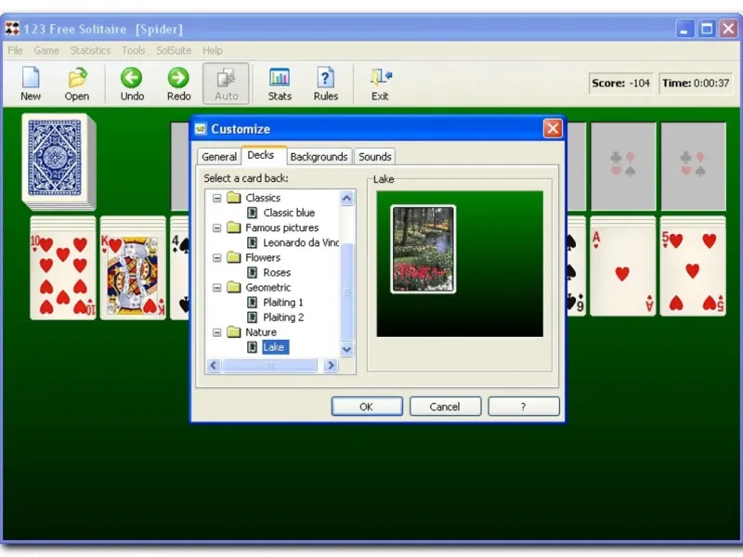This screenshot has width=743, height=557.
Task: Open the File menu
Action: pos(15,50)
